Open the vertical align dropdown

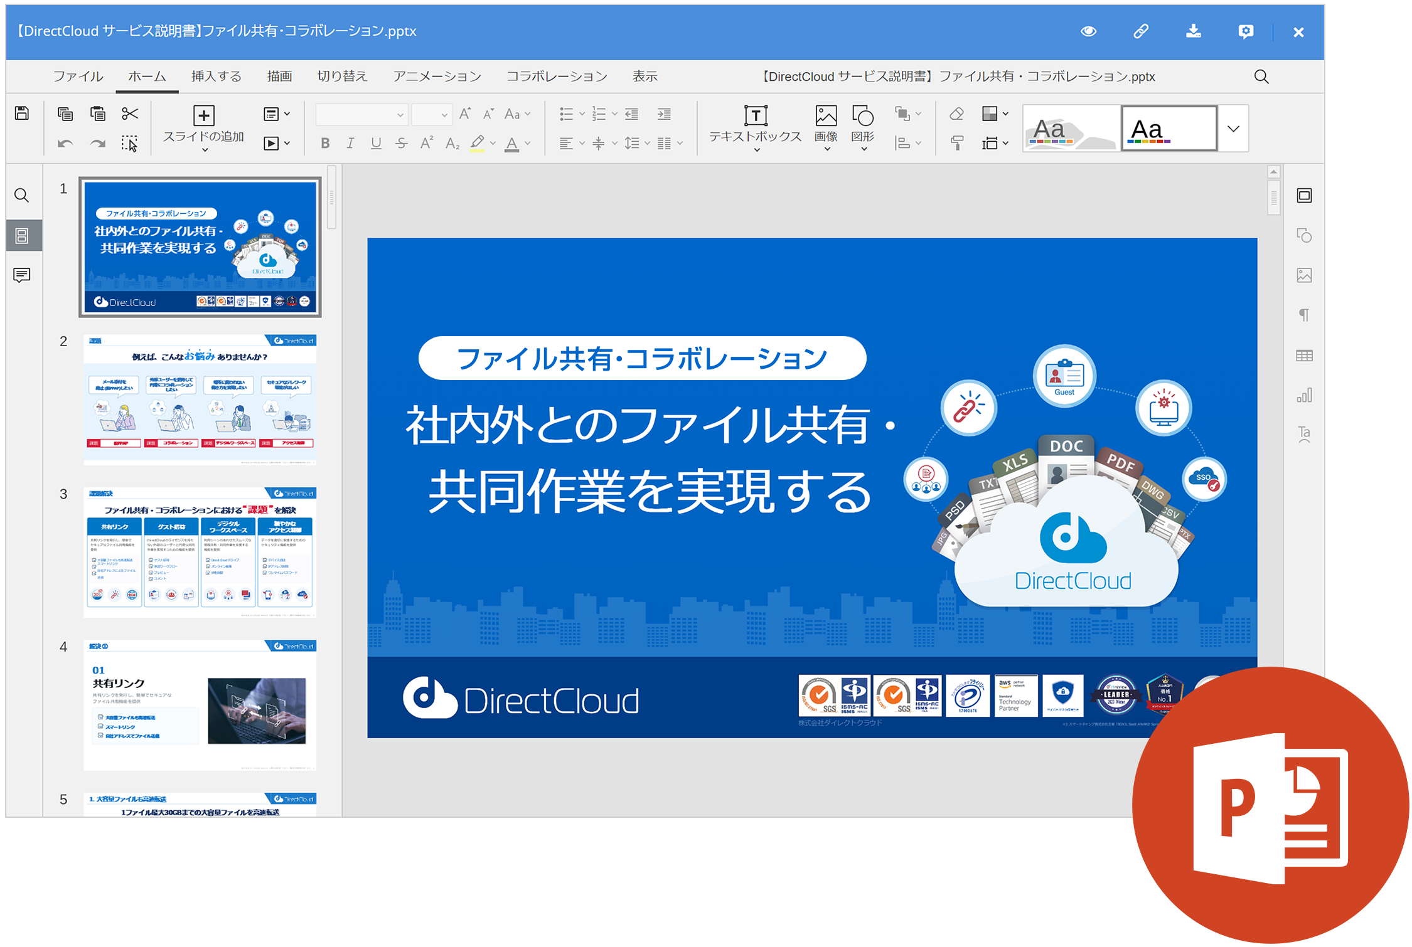604,144
